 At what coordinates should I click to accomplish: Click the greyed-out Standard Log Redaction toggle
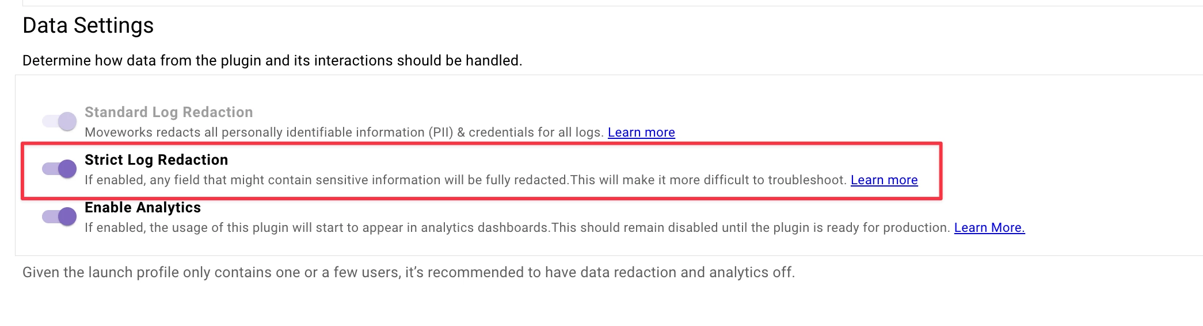point(59,121)
